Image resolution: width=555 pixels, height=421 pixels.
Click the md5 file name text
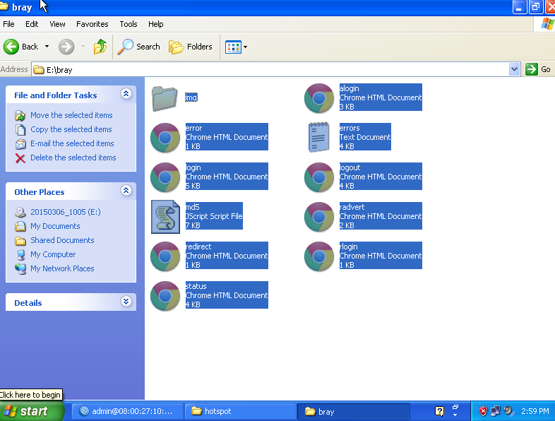coord(193,207)
